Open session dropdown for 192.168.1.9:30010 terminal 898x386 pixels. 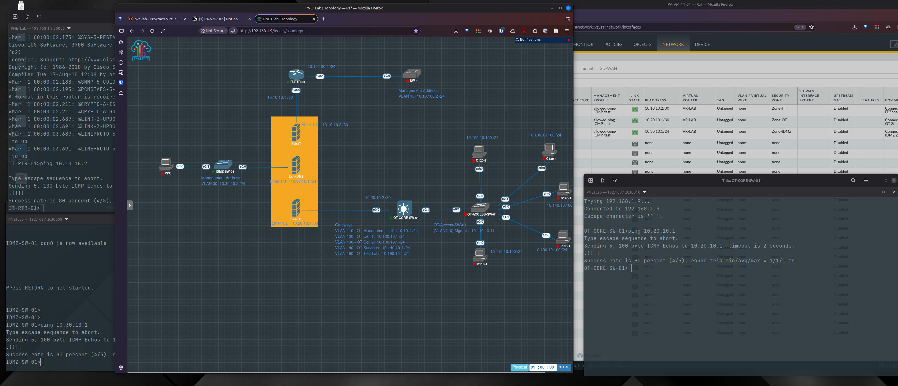644,192
